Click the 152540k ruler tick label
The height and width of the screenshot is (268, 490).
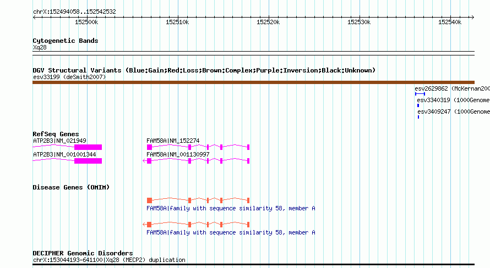450,22
